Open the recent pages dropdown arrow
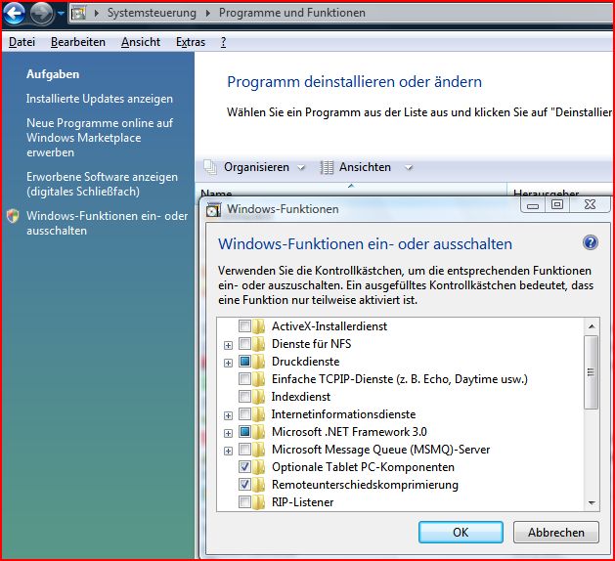The width and height of the screenshot is (615, 561). point(61,13)
